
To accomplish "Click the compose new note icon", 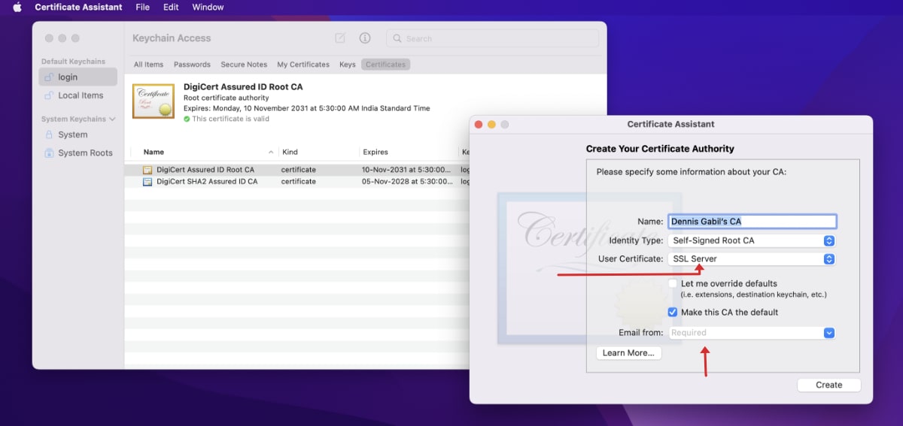I will point(340,38).
